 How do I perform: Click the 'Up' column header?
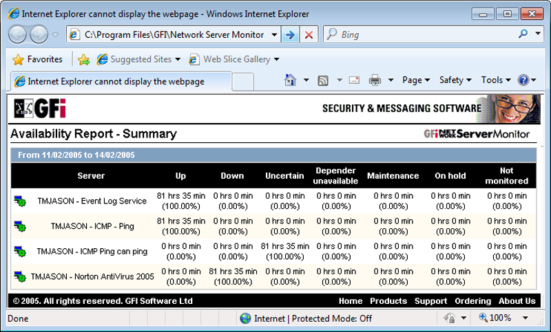(180, 176)
